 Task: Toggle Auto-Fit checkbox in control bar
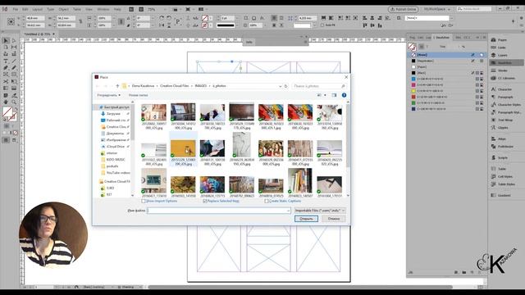322,25
